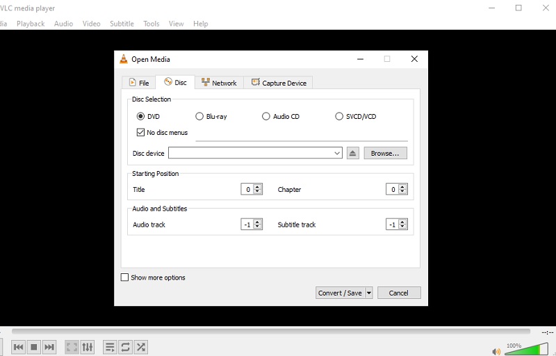Click the previous track button
The width and height of the screenshot is (556, 356).
[x=19, y=347]
